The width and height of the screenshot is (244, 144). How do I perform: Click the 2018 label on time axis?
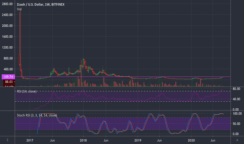tap(83, 140)
